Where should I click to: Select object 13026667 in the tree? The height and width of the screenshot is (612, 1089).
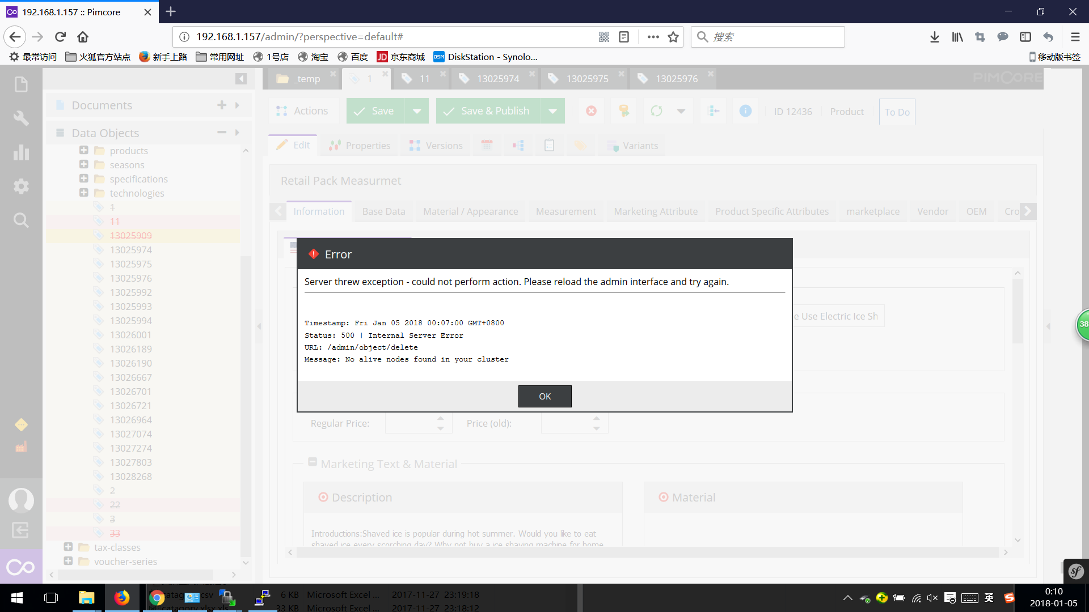click(131, 377)
